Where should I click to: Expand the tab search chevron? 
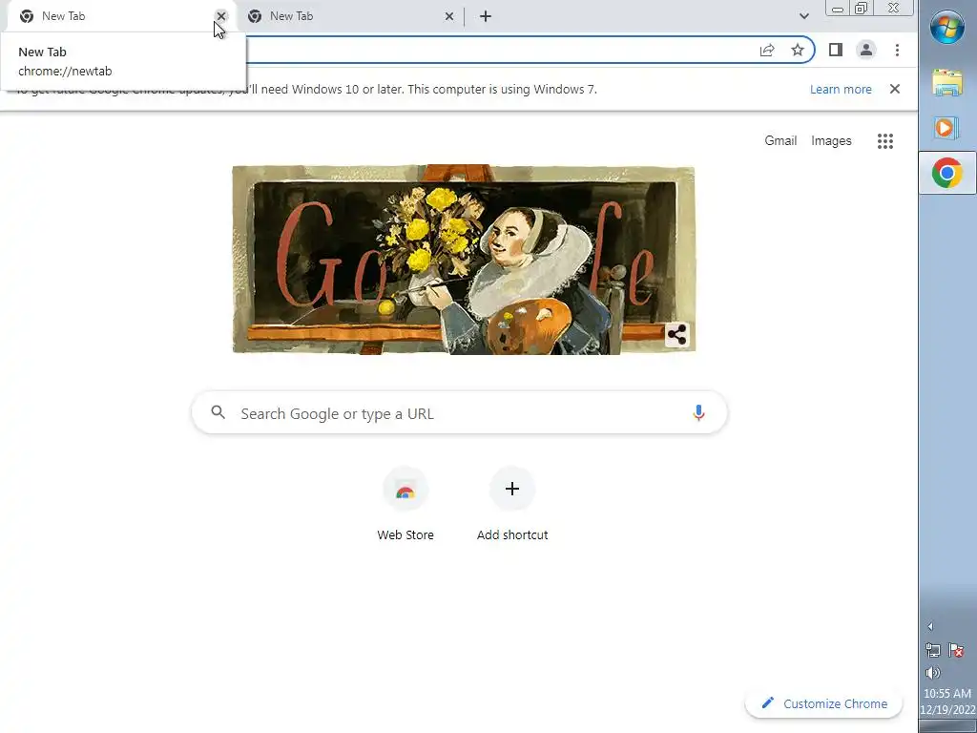[x=803, y=16]
